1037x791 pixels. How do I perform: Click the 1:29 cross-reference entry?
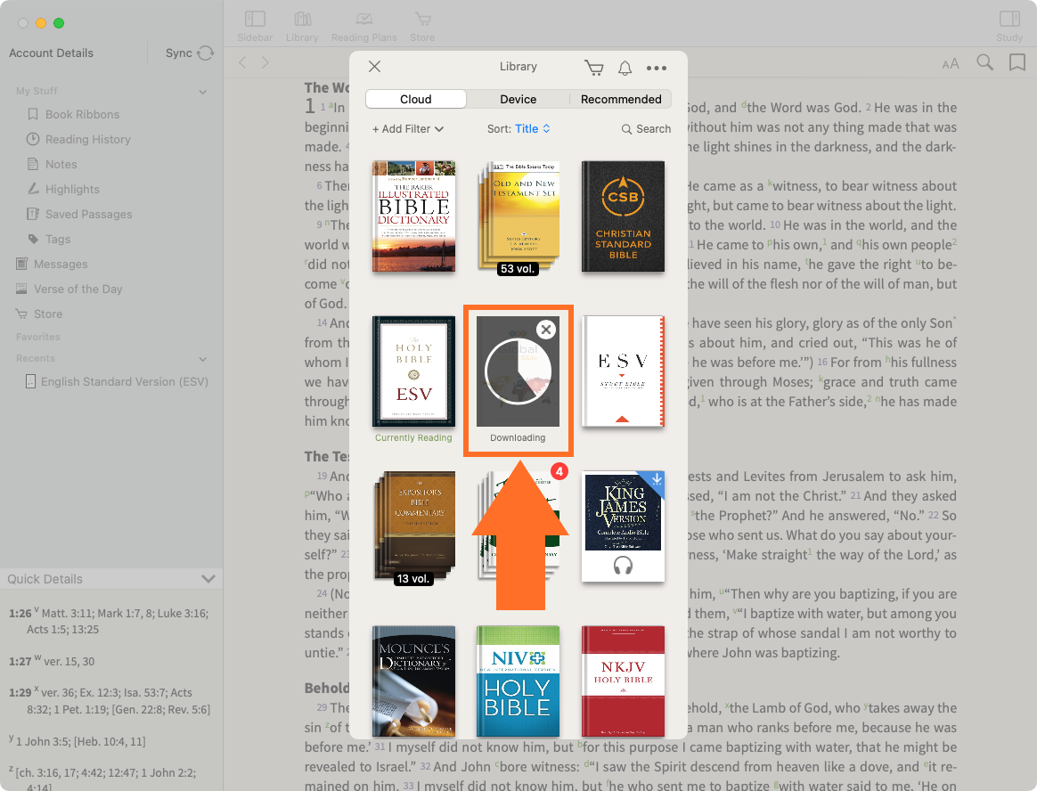click(x=110, y=701)
